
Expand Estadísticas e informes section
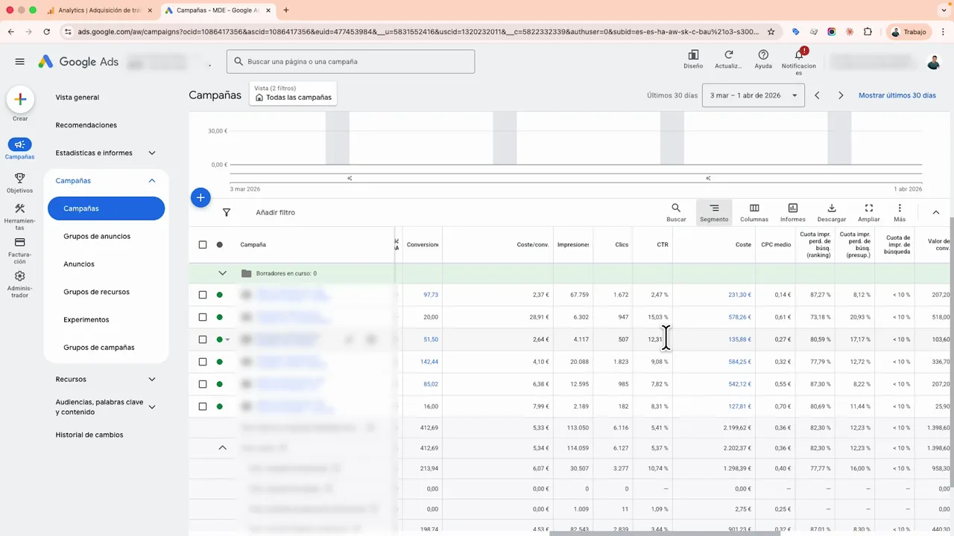click(152, 153)
